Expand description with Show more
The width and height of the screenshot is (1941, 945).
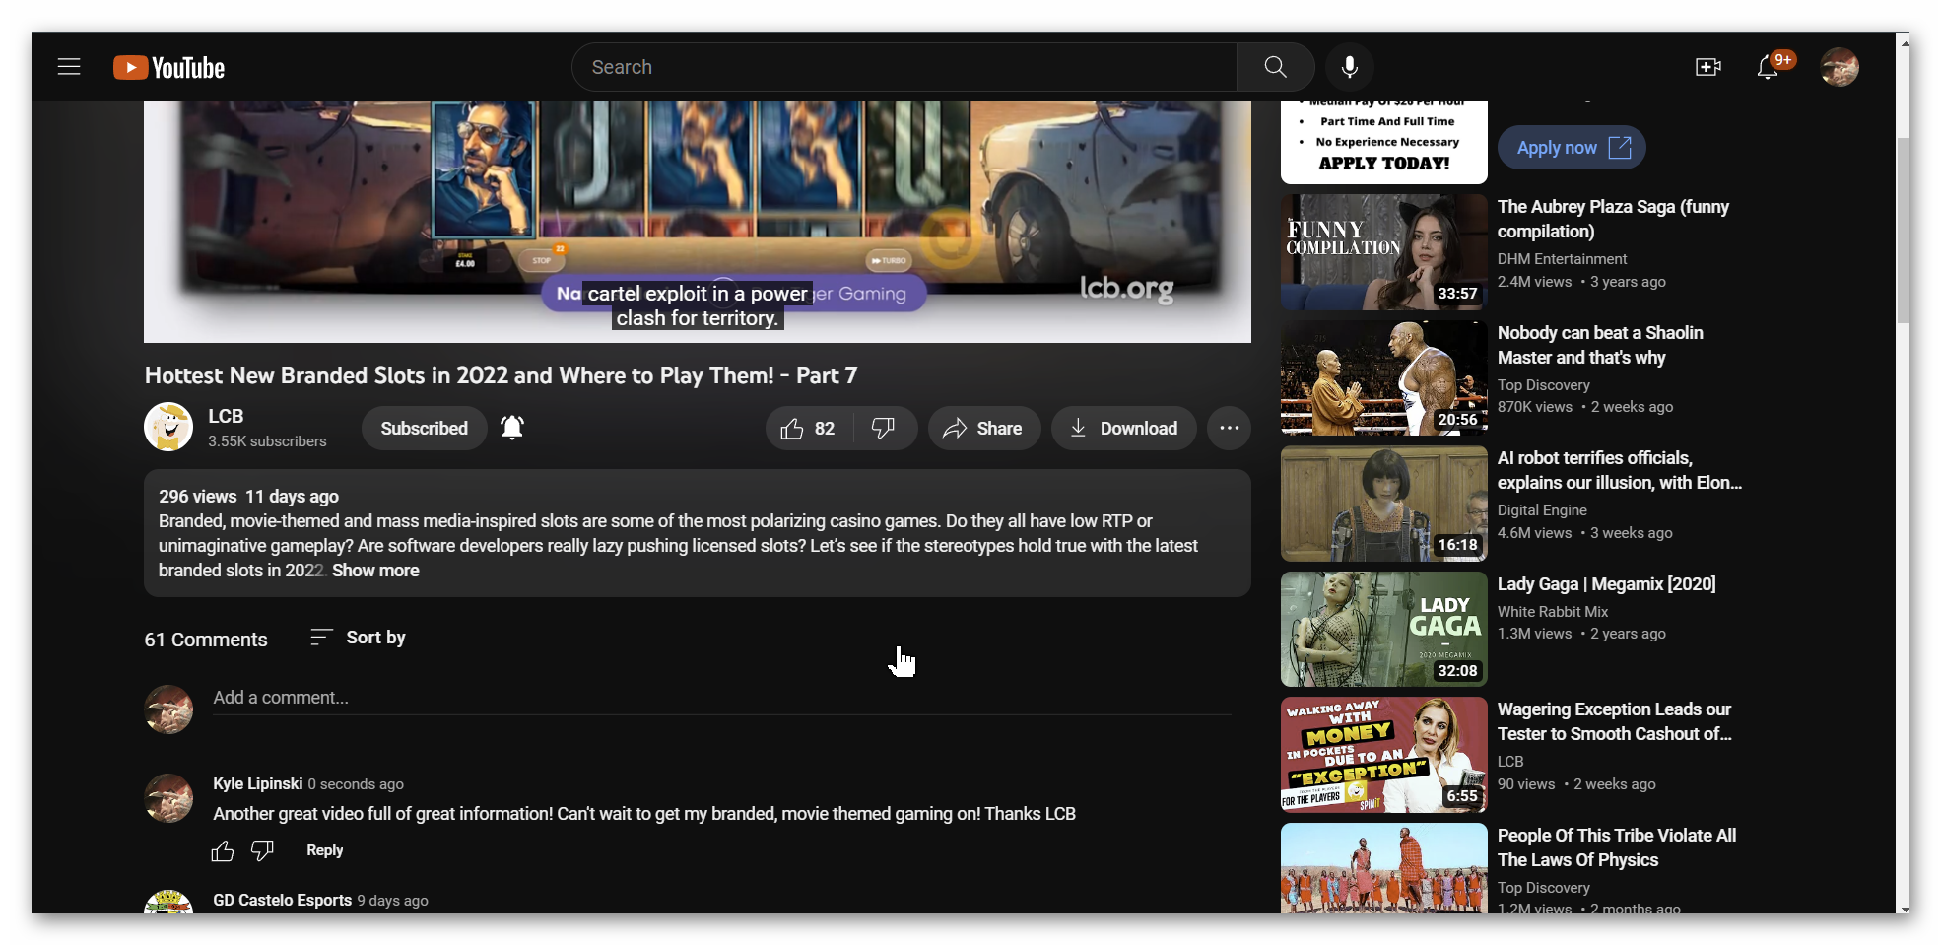pyautogui.click(x=375, y=571)
